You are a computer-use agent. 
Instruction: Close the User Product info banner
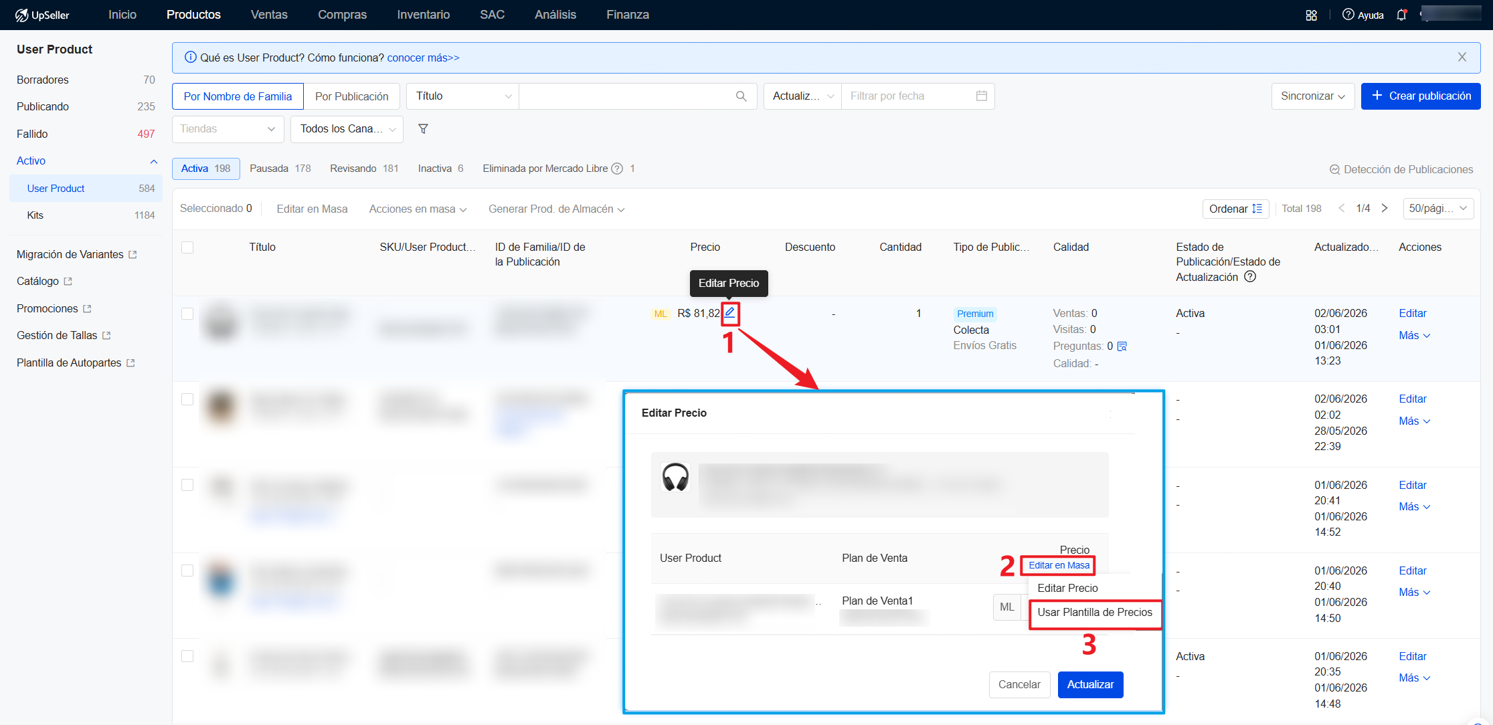pos(1462,58)
